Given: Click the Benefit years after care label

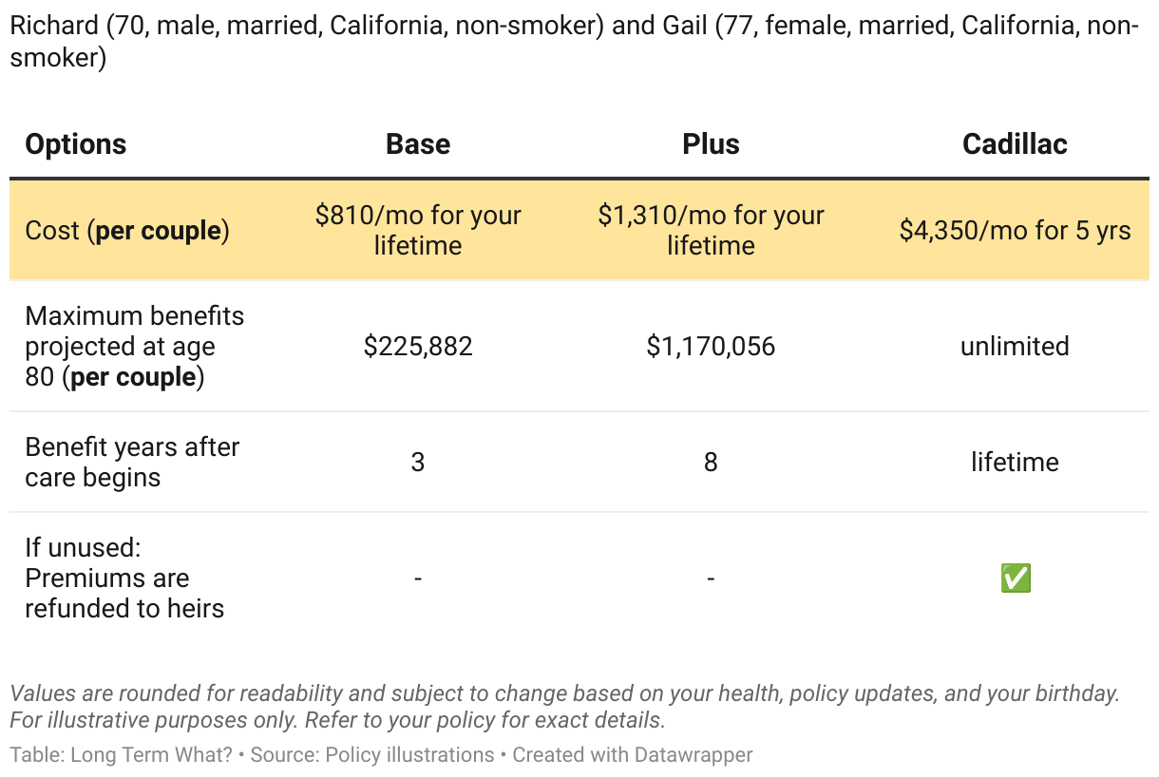Looking at the screenshot, I should click(132, 462).
